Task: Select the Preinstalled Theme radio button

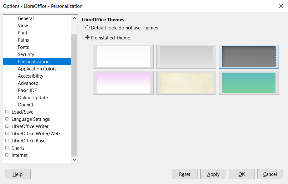Action: [x=88, y=38]
